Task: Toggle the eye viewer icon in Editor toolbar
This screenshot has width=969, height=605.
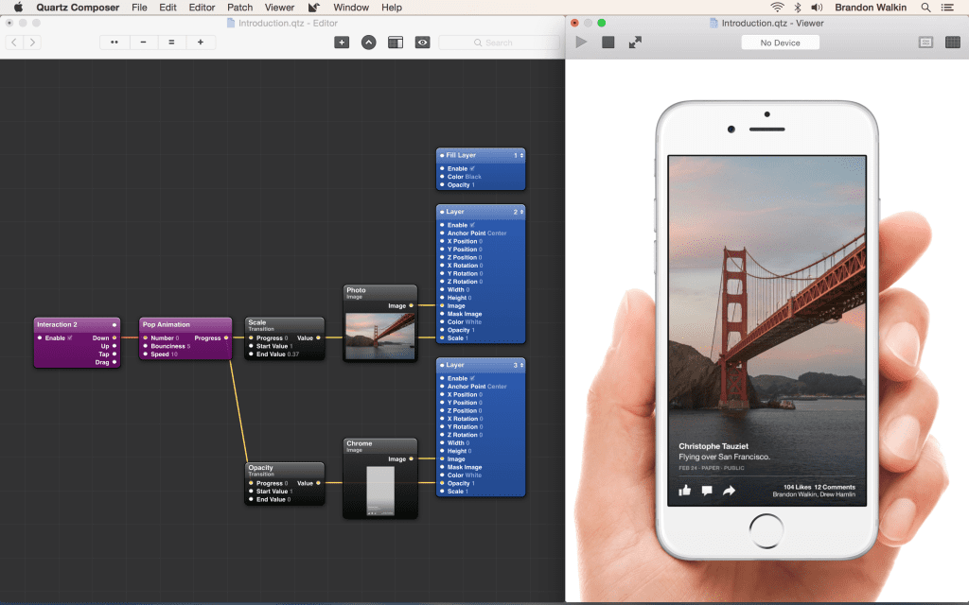Action: click(x=423, y=42)
